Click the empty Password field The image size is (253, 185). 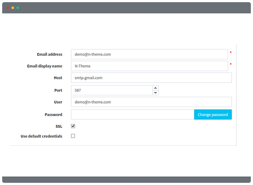133,115
